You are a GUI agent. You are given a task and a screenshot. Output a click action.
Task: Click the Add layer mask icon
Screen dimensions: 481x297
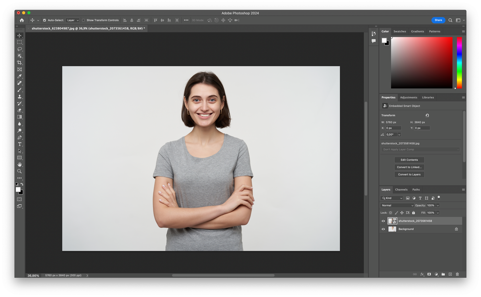pyautogui.click(x=429, y=274)
